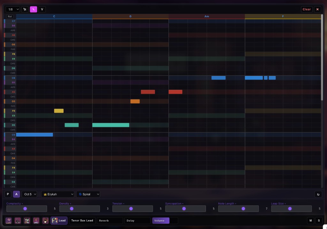Select the drummer band member icon
Image resolution: width=327 pixels, height=229 pixels.
[x=45, y=220]
